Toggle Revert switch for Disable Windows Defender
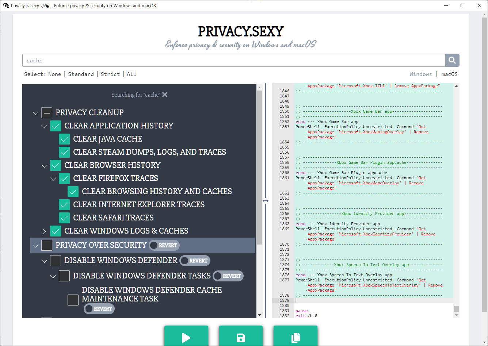The width and height of the screenshot is (488, 346). tap(195, 261)
